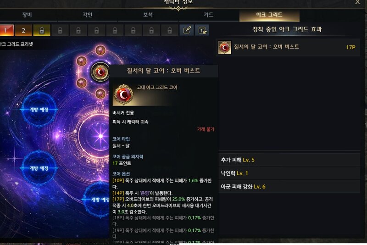Switch to the 카드 tab
The height and width of the screenshot is (245, 367).
208,15
